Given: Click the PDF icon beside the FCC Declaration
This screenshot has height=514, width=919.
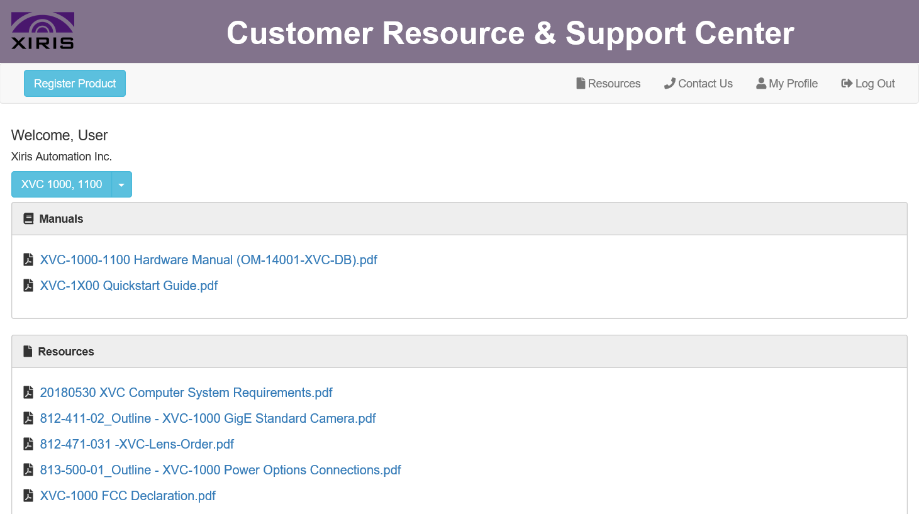Looking at the screenshot, I should (x=28, y=495).
